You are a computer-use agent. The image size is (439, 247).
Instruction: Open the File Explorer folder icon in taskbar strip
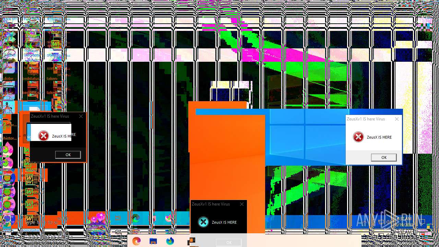tap(153, 241)
